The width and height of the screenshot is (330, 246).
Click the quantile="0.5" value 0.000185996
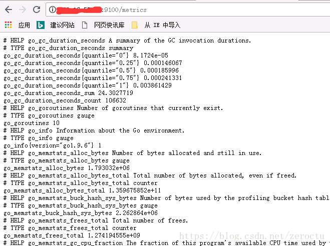[160, 70]
